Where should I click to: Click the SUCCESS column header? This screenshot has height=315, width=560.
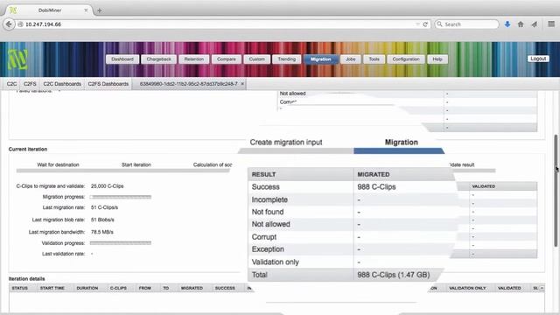(x=225, y=288)
